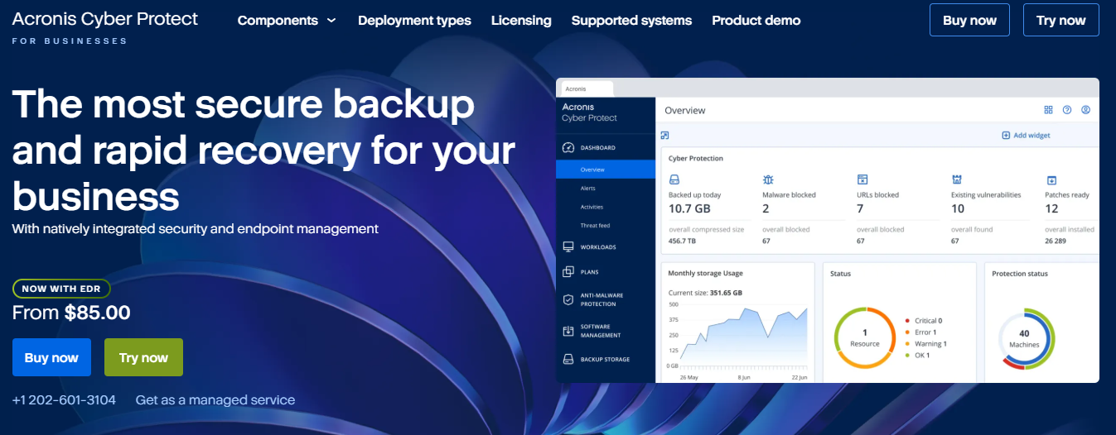Follow the Get as a managed service link

coord(215,400)
